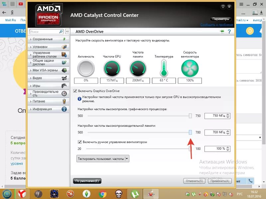Open The Sims icon in taskbar

[86, 194]
